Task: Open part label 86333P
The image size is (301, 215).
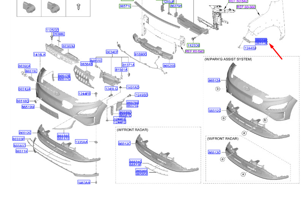Action: (18, 139)
